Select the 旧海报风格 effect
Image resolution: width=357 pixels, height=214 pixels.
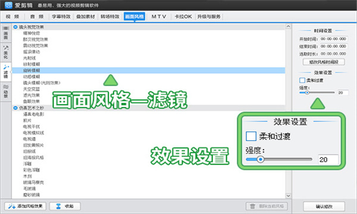(x=33, y=158)
